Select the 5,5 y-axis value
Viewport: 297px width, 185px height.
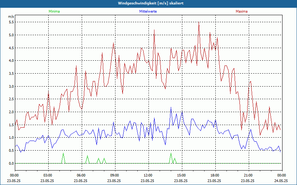coord(12,22)
